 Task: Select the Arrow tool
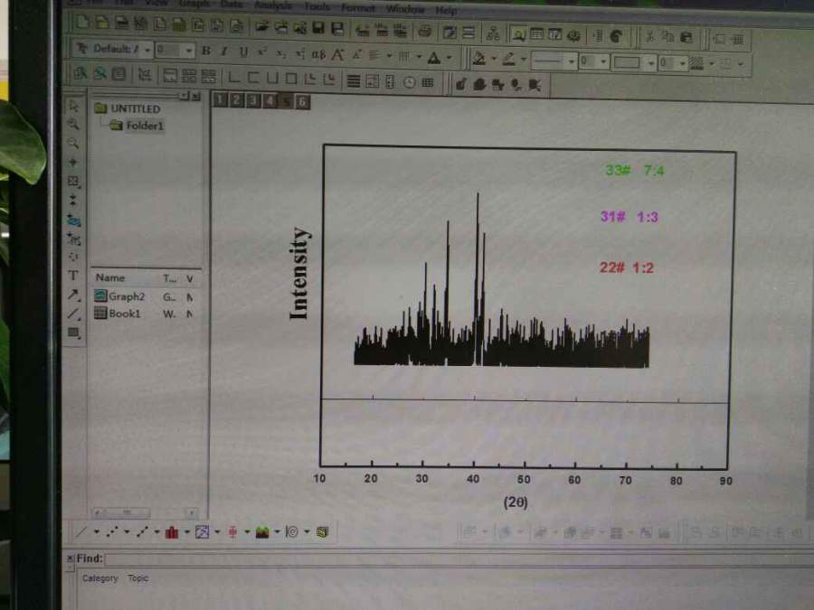click(73, 296)
